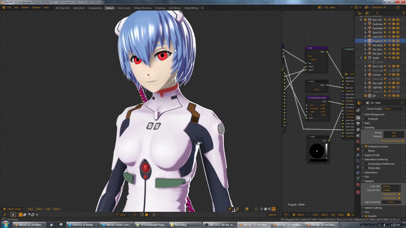406x228 pixels.
Task: Open the Object properties tab icon
Action: 358,149
